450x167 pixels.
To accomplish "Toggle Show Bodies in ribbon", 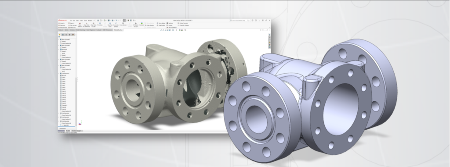I will tap(161, 23).
